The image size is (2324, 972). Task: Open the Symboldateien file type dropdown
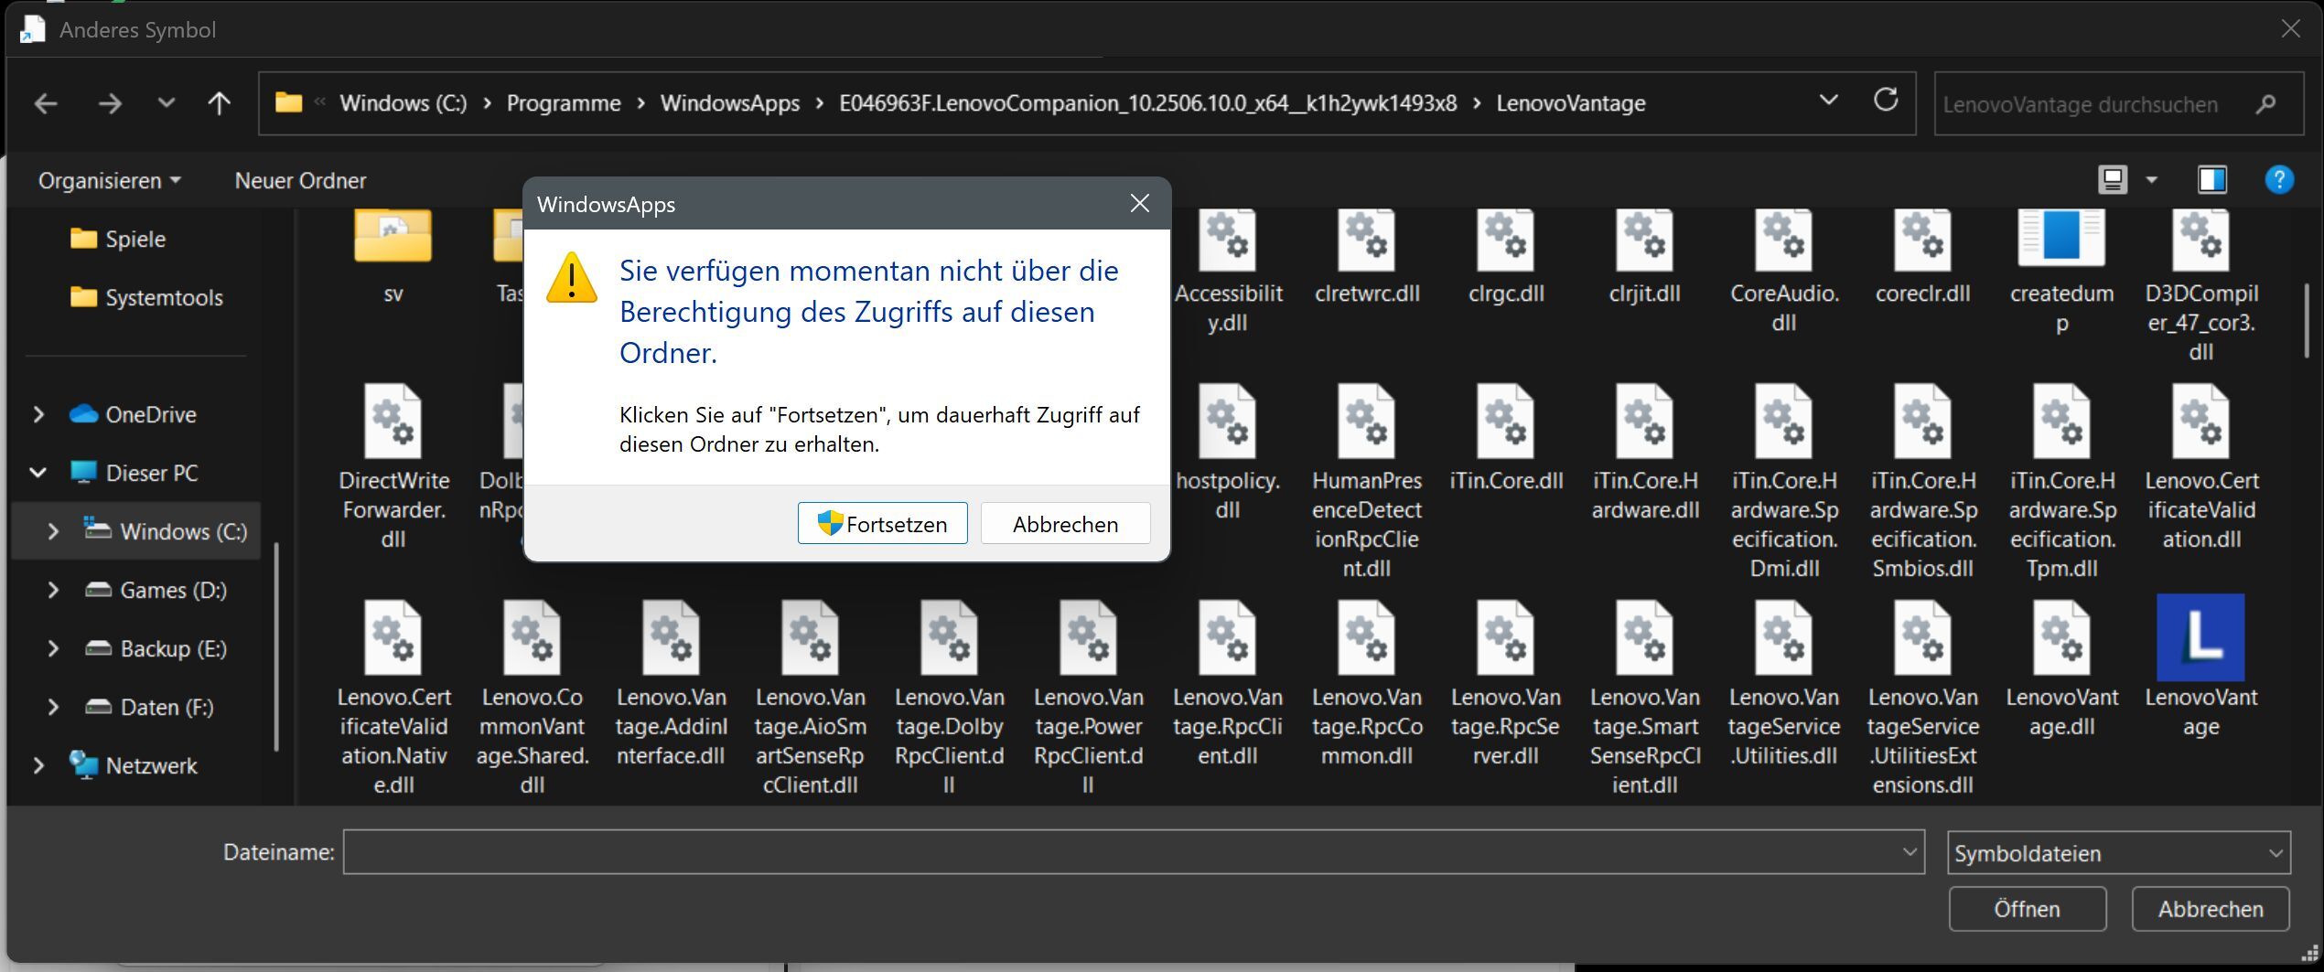tap(2117, 853)
